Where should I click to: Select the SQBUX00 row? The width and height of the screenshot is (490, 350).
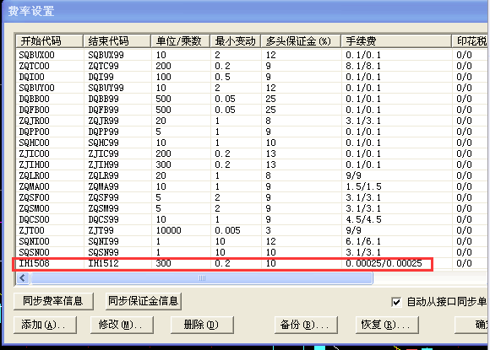coord(252,55)
